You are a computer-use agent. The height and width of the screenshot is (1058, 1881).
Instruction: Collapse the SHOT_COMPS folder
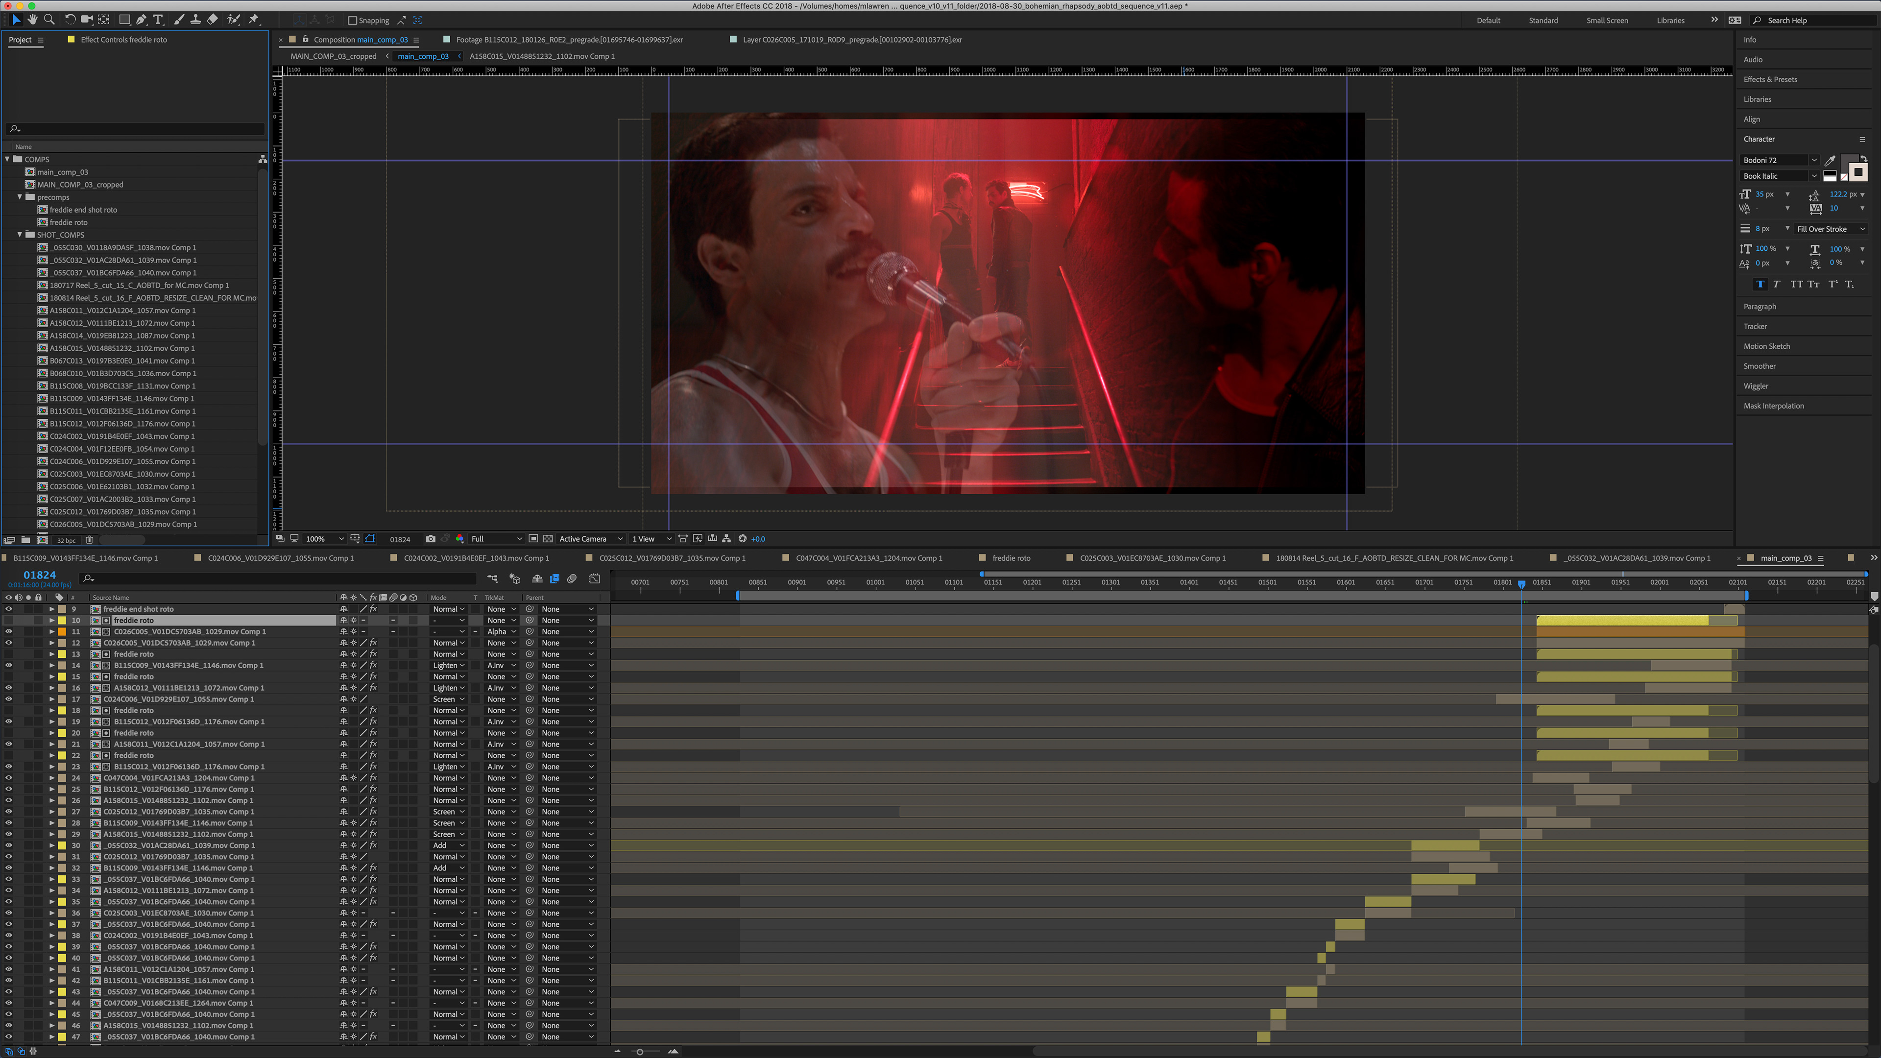click(20, 235)
